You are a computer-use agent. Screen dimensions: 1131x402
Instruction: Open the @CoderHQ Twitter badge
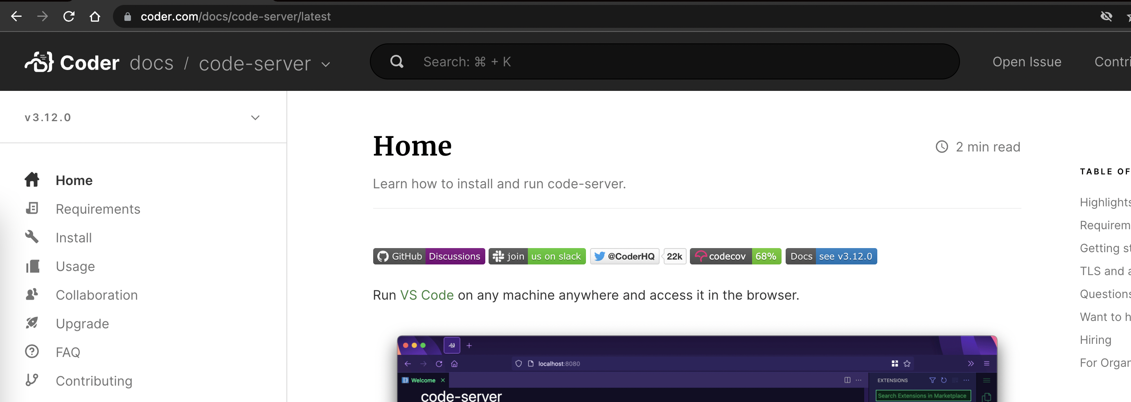tap(624, 256)
